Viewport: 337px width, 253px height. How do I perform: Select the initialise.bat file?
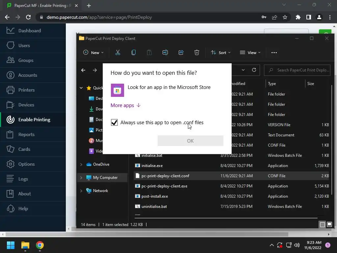[231, 156]
